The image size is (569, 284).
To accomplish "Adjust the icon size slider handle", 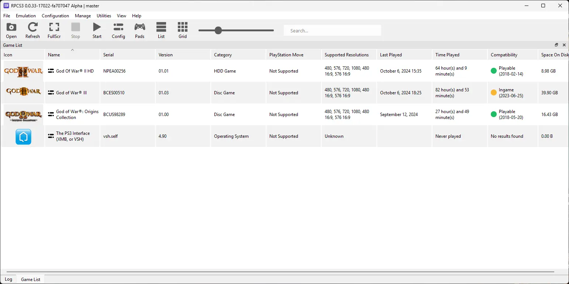I will coord(218,30).
